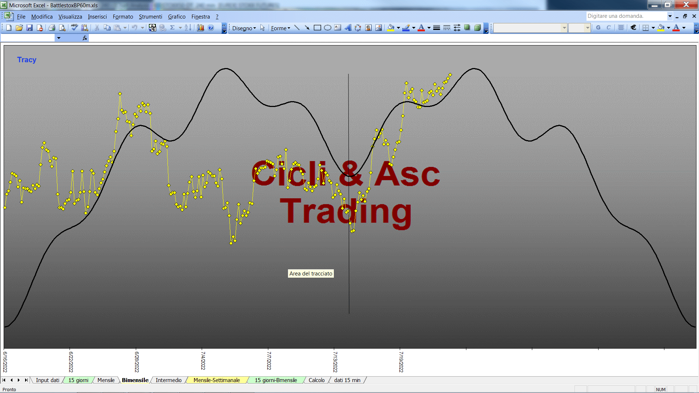699x393 pixels.
Task: Toggle Bold (G) formatting
Action: (598, 28)
